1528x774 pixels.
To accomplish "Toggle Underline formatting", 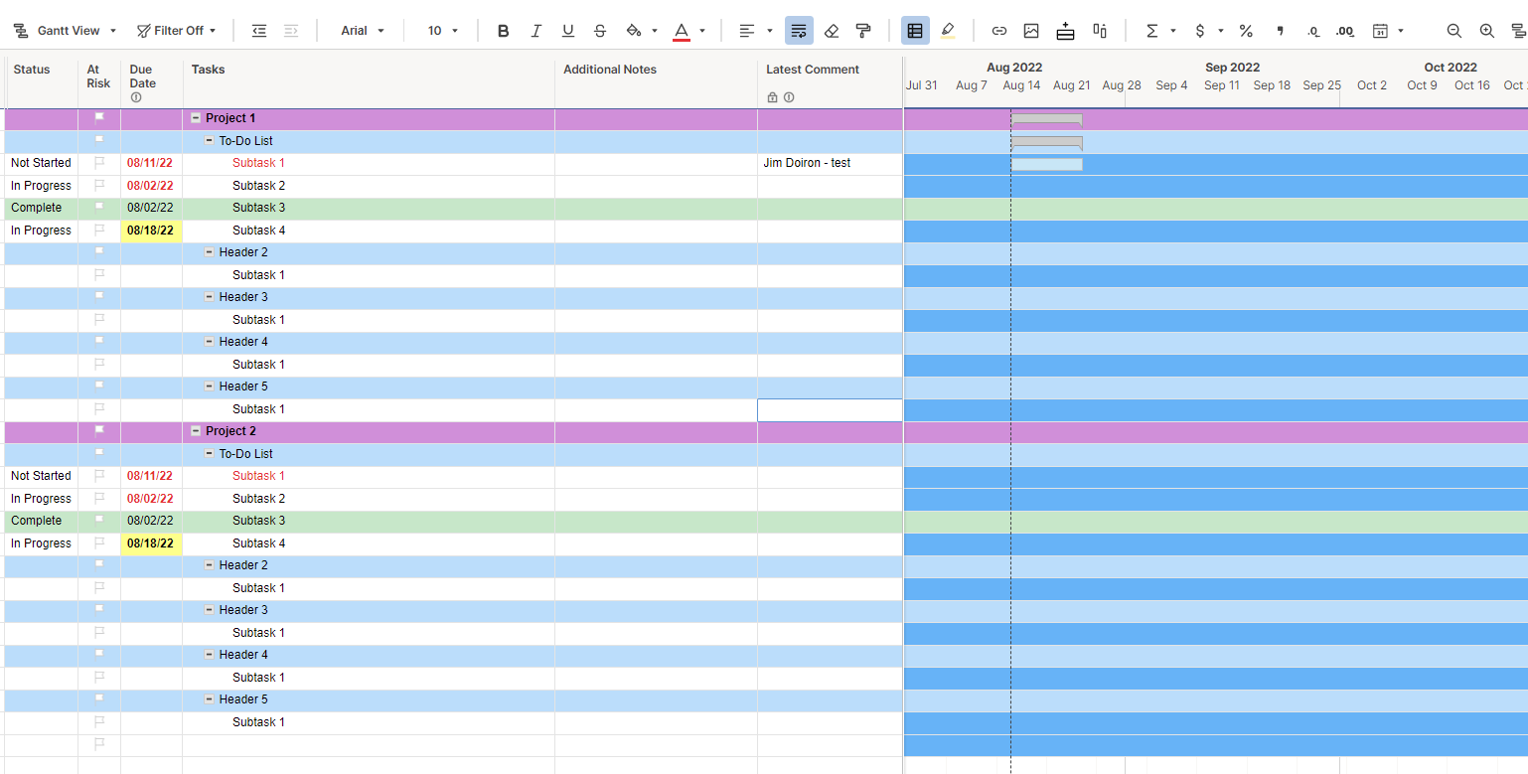I will coord(568,31).
